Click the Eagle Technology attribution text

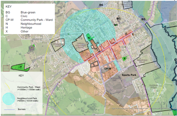[x=144, y=108]
